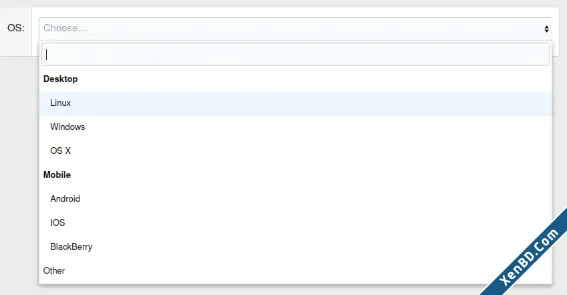Viewport: 567px width, 295px height.
Task: Select Android under Mobile
Action: (295, 198)
